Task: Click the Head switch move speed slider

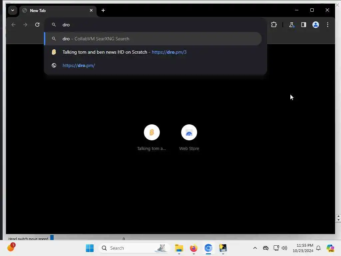Action: click(x=52, y=237)
